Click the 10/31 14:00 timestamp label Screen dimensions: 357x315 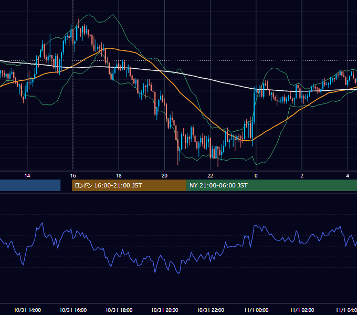click(x=27, y=310)
